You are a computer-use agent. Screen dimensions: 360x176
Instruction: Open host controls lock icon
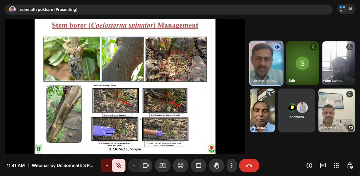click(x=350, y=166)
